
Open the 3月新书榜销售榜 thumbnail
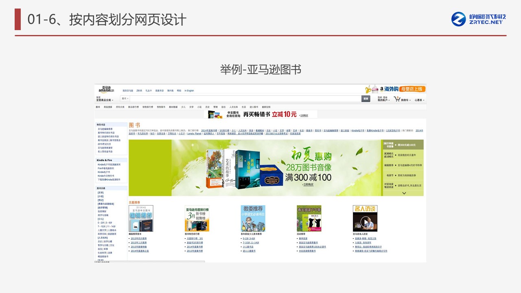197,219
